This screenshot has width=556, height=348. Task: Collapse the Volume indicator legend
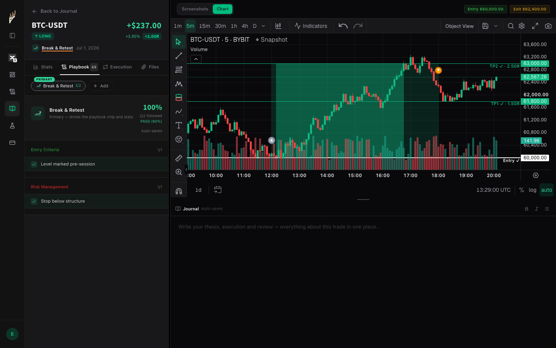tap(196, 59)
